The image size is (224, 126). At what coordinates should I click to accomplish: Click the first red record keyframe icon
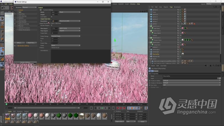pyautogui.click(x=118, y=108)
